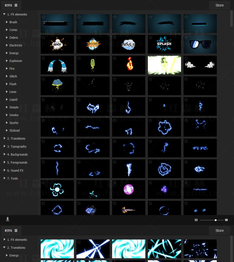Star the sunglasses effect thumbnail
Screen dimensions: 234x262
[186, 37]
